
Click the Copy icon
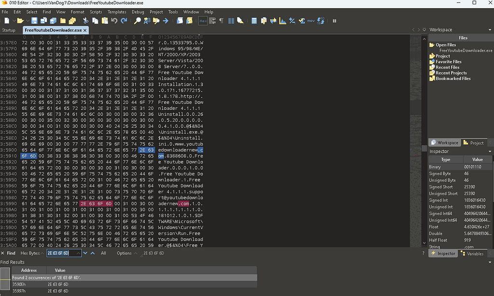(95, 21)
